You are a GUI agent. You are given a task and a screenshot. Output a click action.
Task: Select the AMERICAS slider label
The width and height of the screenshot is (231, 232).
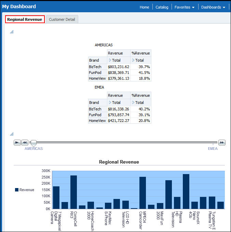click(33, 149)
